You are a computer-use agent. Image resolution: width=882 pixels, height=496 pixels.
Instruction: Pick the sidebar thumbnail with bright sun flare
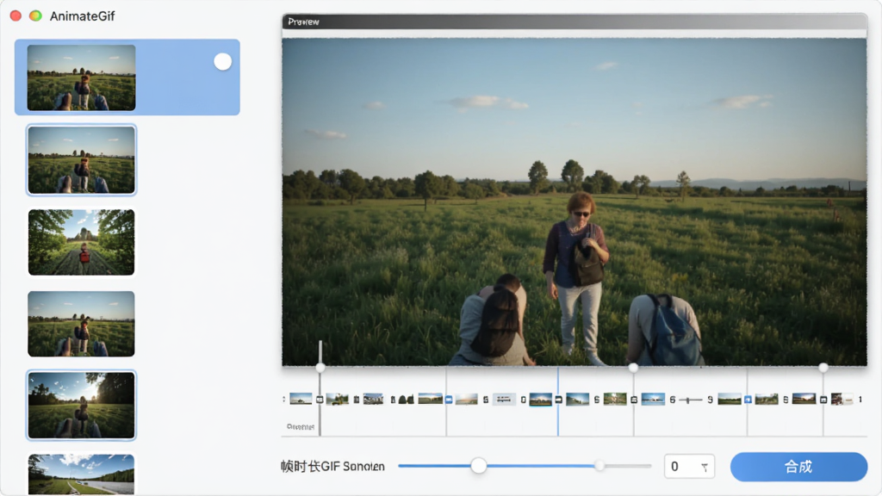pos(82,405)
